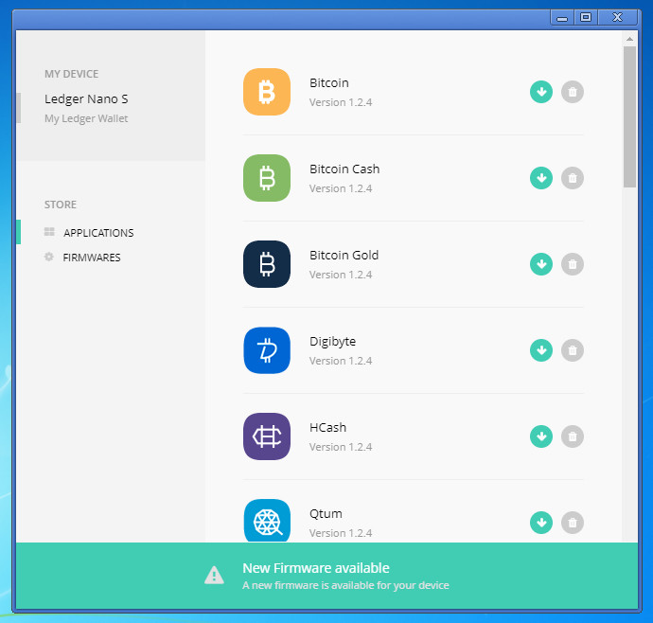Delete the Bitcoin app
Image resolution: width=653 pixels, height=623 pixels.
573,92
